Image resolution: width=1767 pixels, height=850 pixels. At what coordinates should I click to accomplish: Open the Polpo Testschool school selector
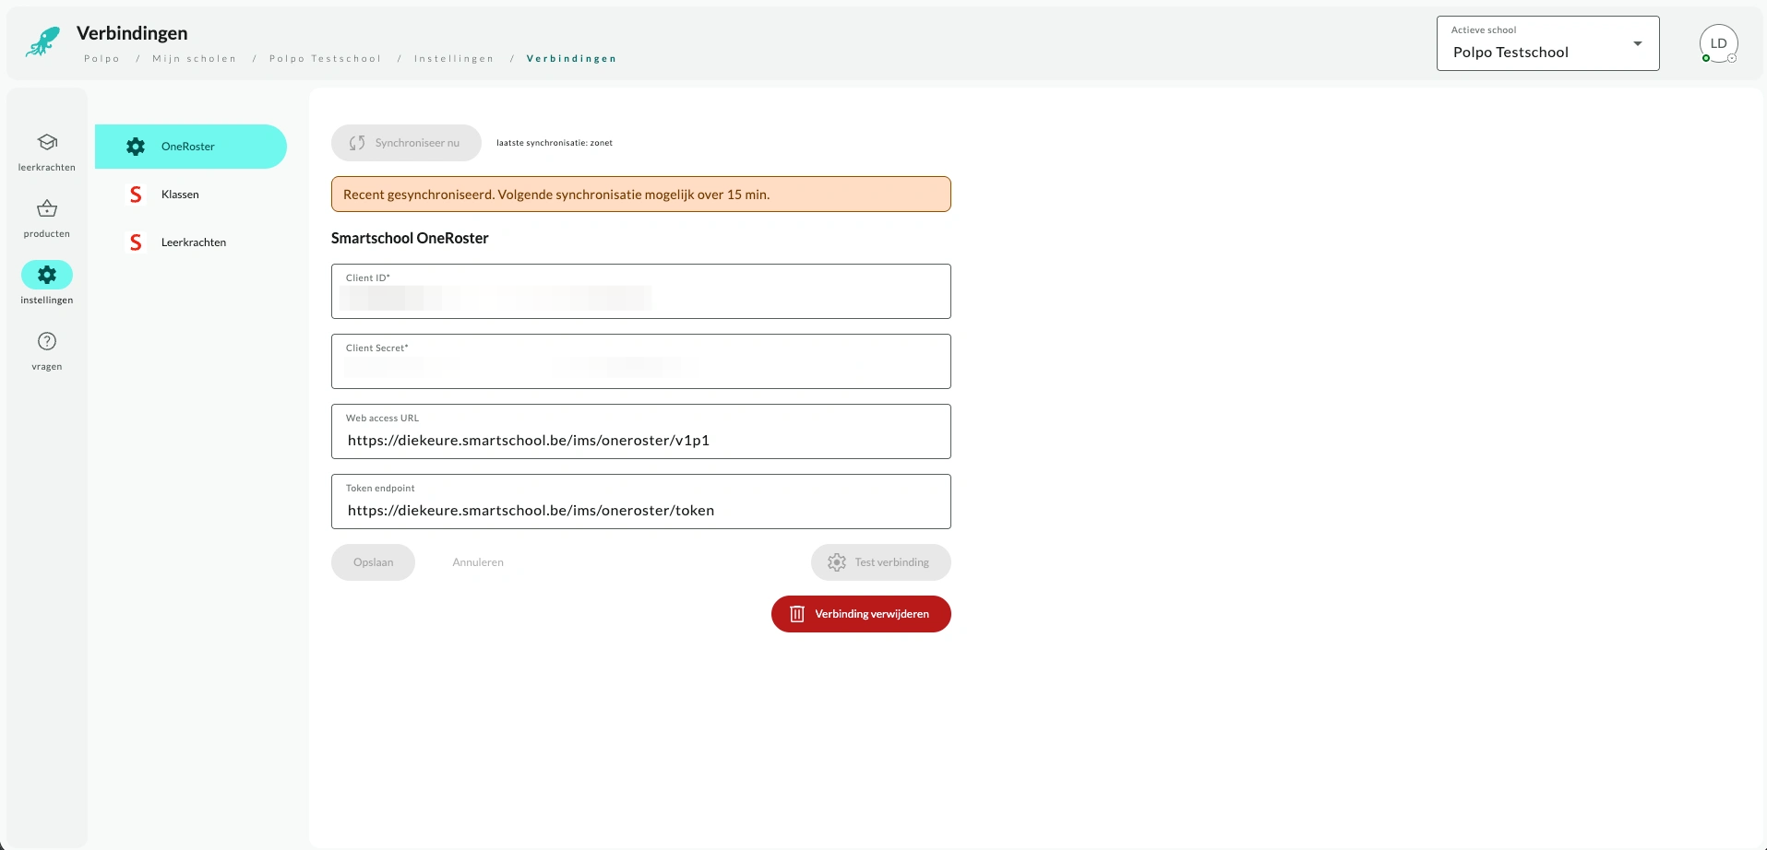1548,43
